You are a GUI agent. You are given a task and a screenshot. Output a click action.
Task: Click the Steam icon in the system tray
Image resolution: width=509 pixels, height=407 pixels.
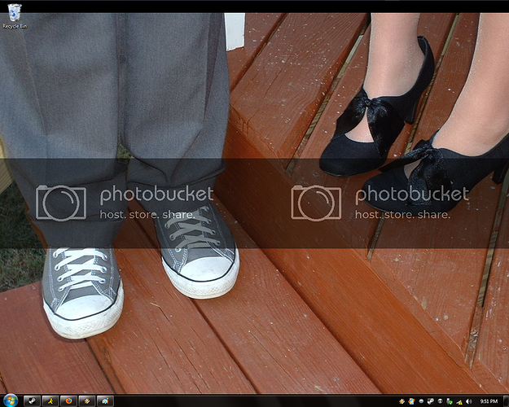[x=430, y=401]
